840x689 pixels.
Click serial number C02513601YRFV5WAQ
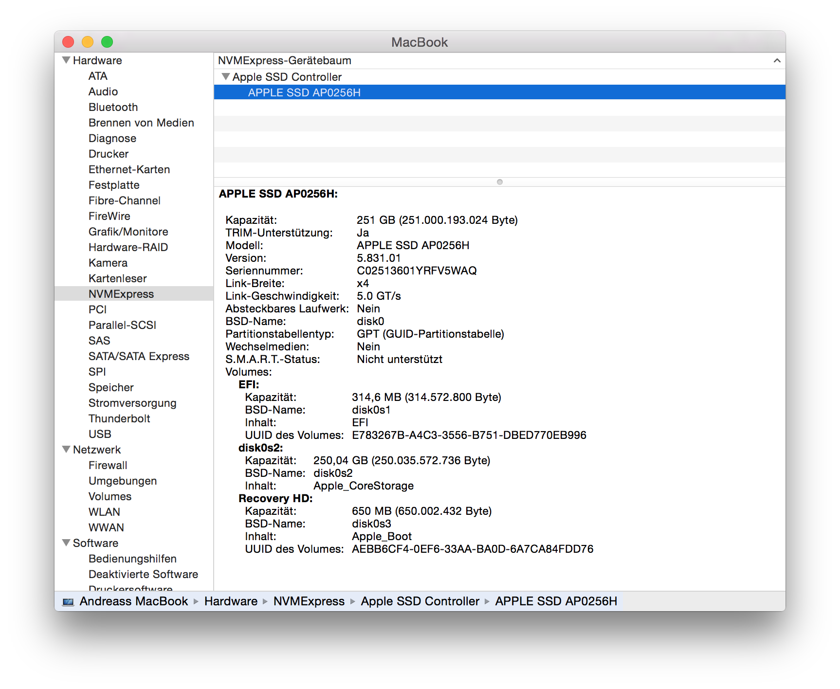[x=417, y=271]
